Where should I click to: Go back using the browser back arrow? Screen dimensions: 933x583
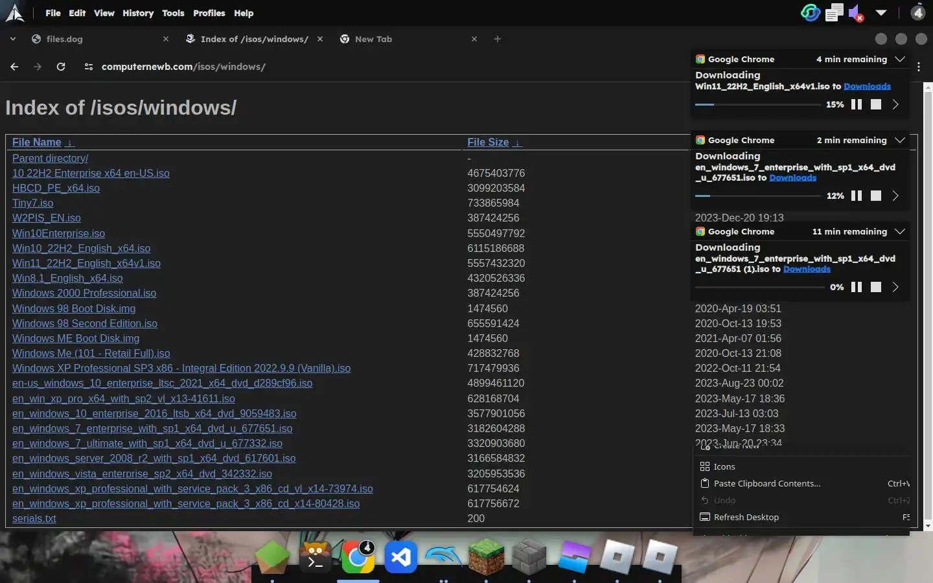tap(14, 67)
